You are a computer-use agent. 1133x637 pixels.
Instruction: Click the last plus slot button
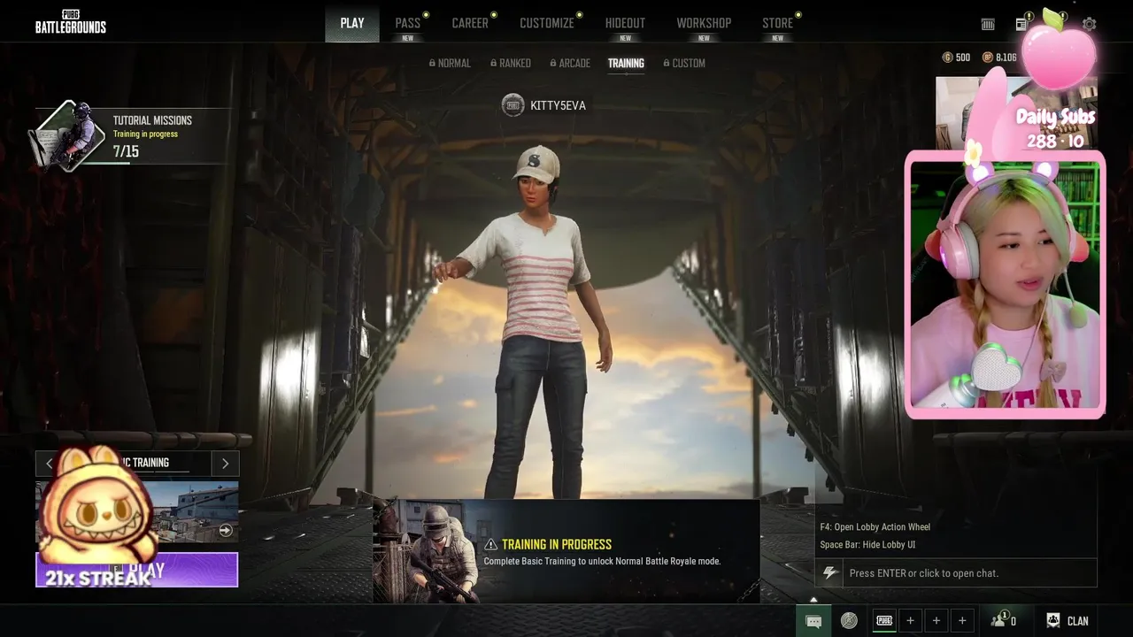point(962,621)
